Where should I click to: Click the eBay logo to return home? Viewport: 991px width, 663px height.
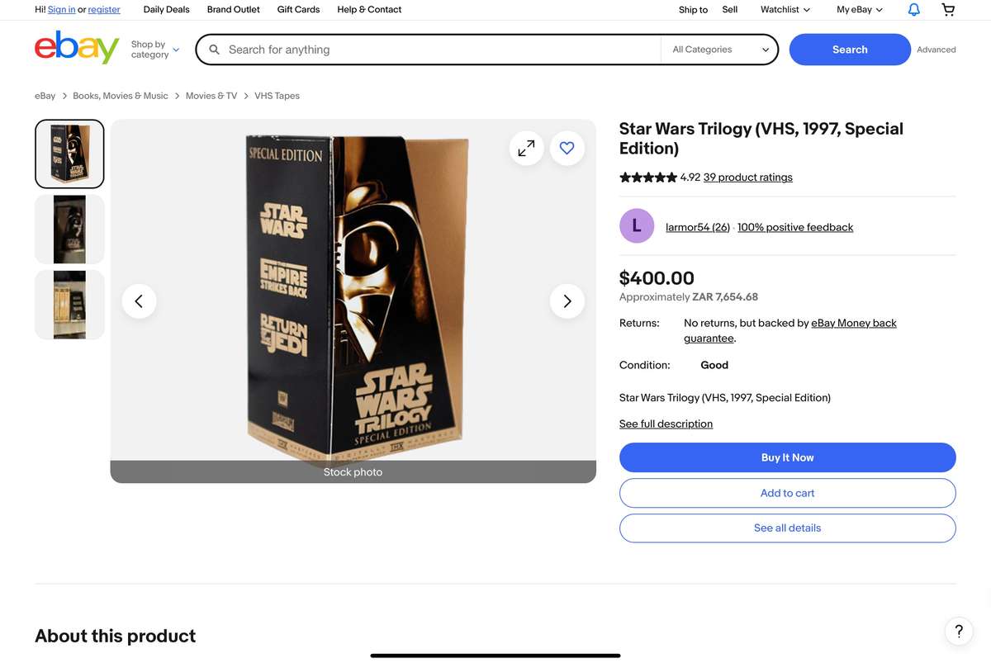pyautogui.click(x=77, y=49)
